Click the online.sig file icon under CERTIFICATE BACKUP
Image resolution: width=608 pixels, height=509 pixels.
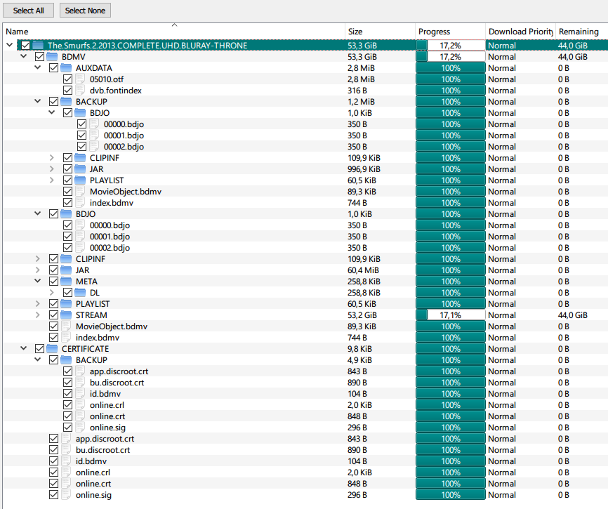tap(80, 428)
